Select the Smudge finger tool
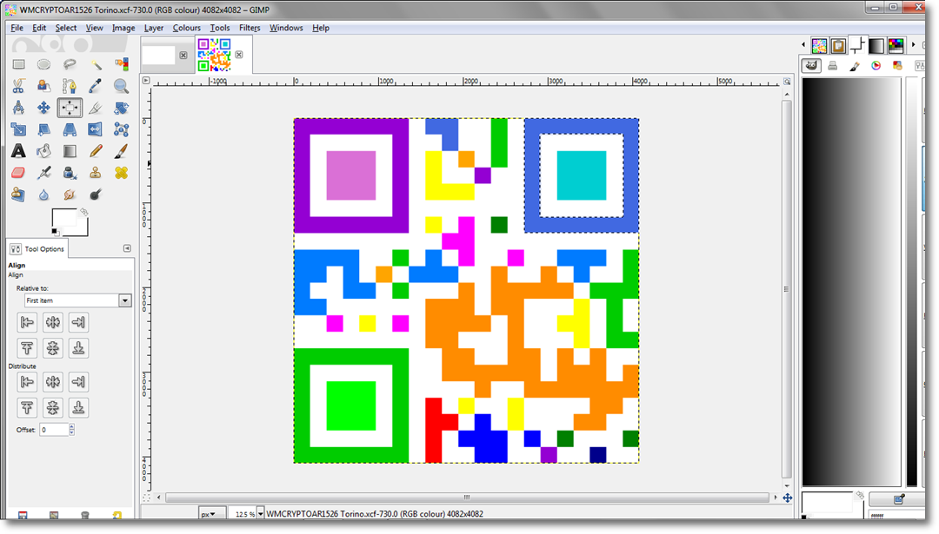The height and width of the screenshot is (534, 939). pyautogui.click(x=70, y=194)
